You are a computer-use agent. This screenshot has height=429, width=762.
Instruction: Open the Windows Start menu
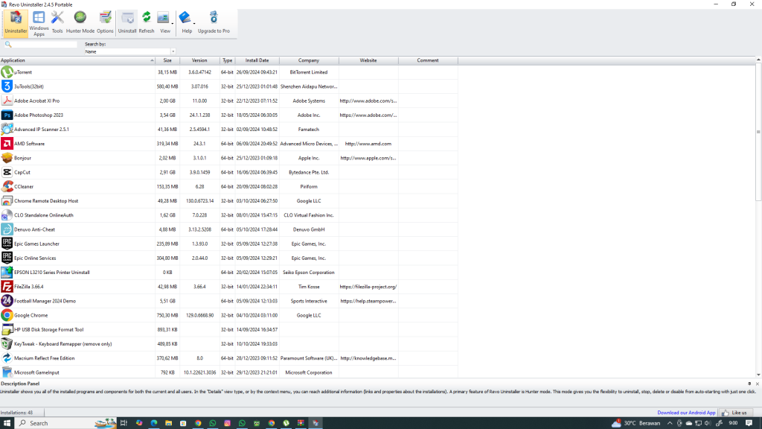7,423
